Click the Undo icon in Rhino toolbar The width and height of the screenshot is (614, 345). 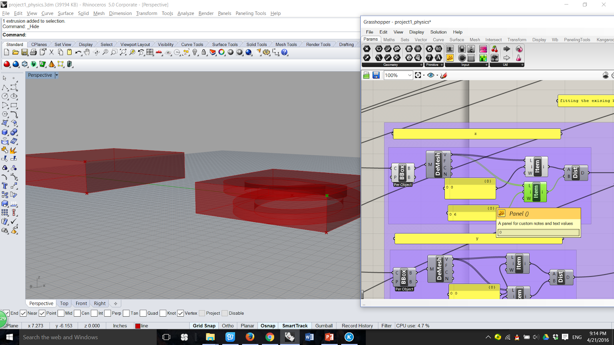point(79,53)
